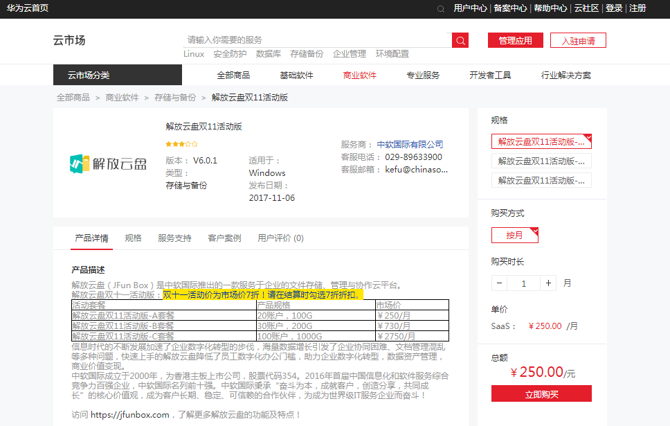This screenshot has width=670, height=426.
Task: Select the 按月 purchase method option
Action: (x=514, y=235)
